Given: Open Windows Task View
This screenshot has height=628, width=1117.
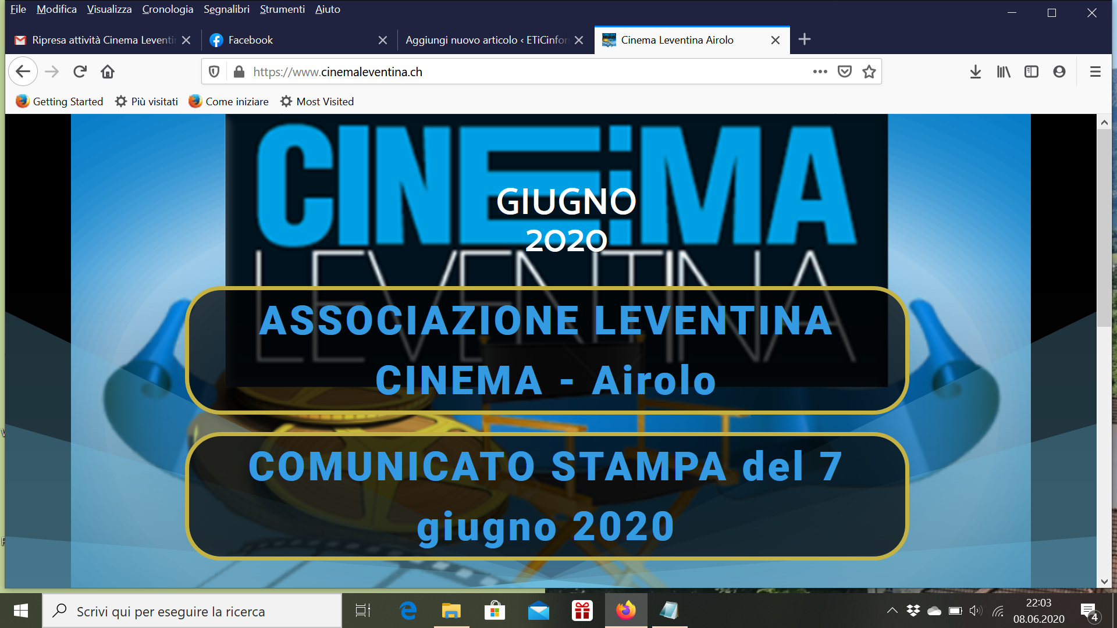Looking at the screenshot, I should click(x=363, y=611).
